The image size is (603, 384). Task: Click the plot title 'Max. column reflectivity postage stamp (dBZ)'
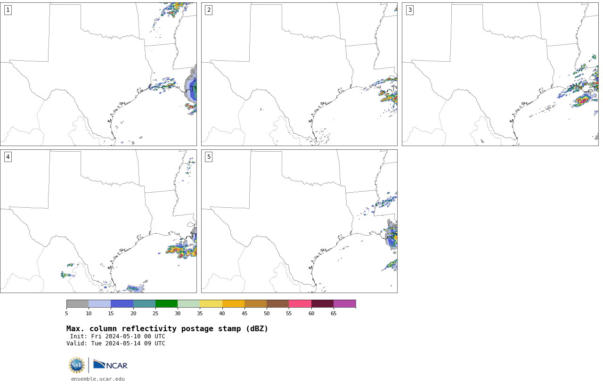[167, 329]
